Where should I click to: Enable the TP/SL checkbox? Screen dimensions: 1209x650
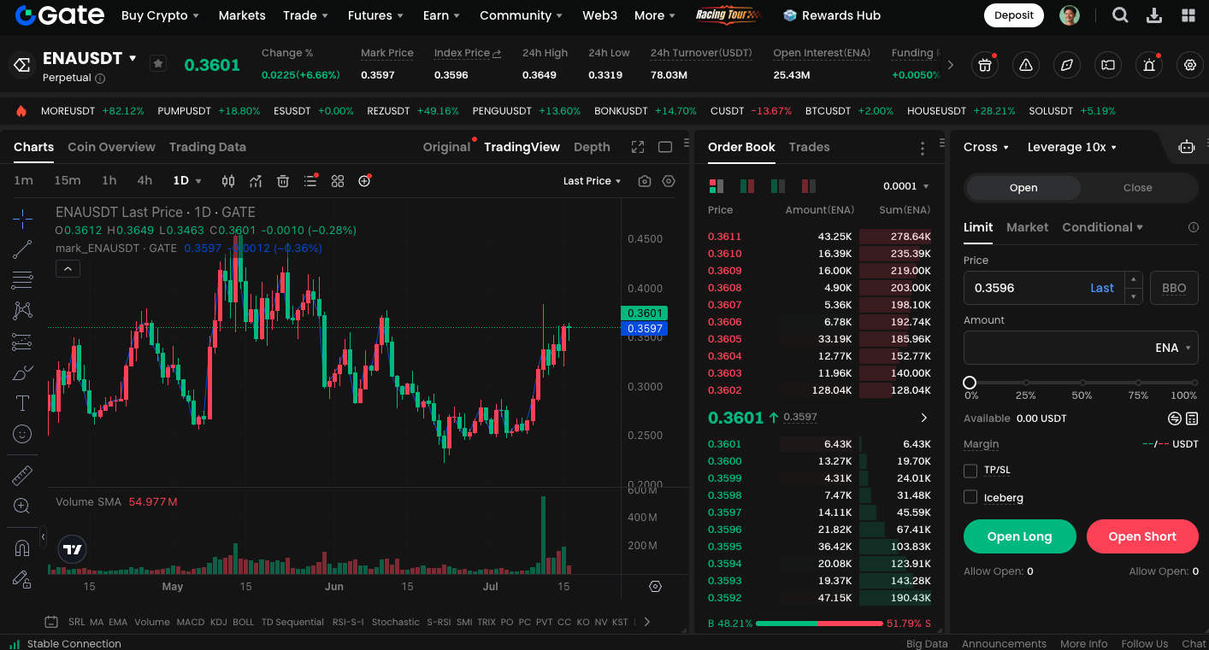pyautogui.click(x=970, y=471)
